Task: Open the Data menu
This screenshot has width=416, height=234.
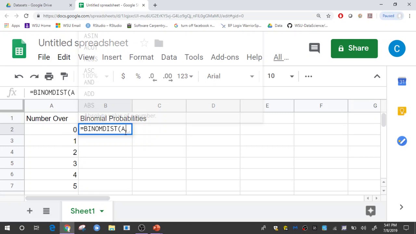Action: tap(169, 57)
